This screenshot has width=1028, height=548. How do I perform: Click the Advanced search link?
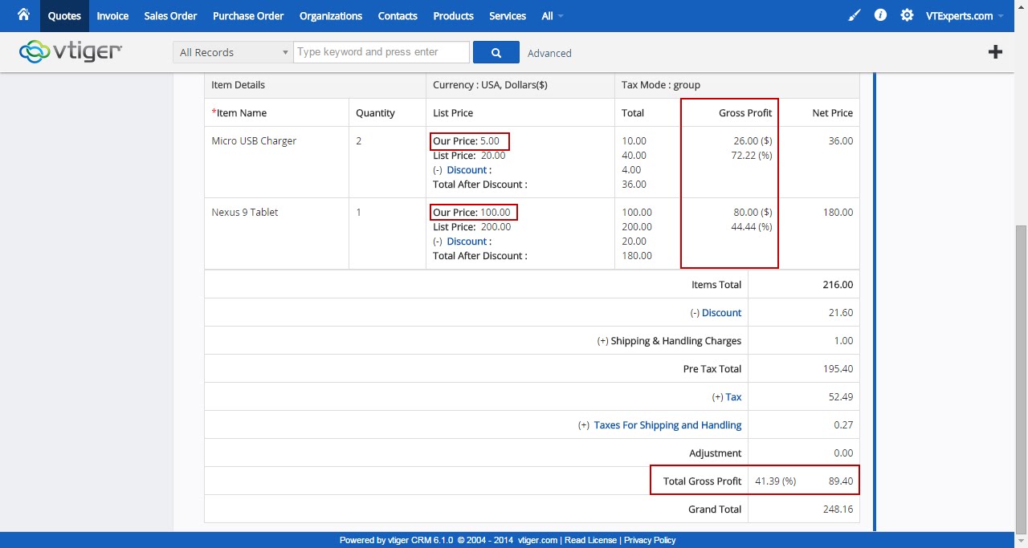[x=549, y=53]
